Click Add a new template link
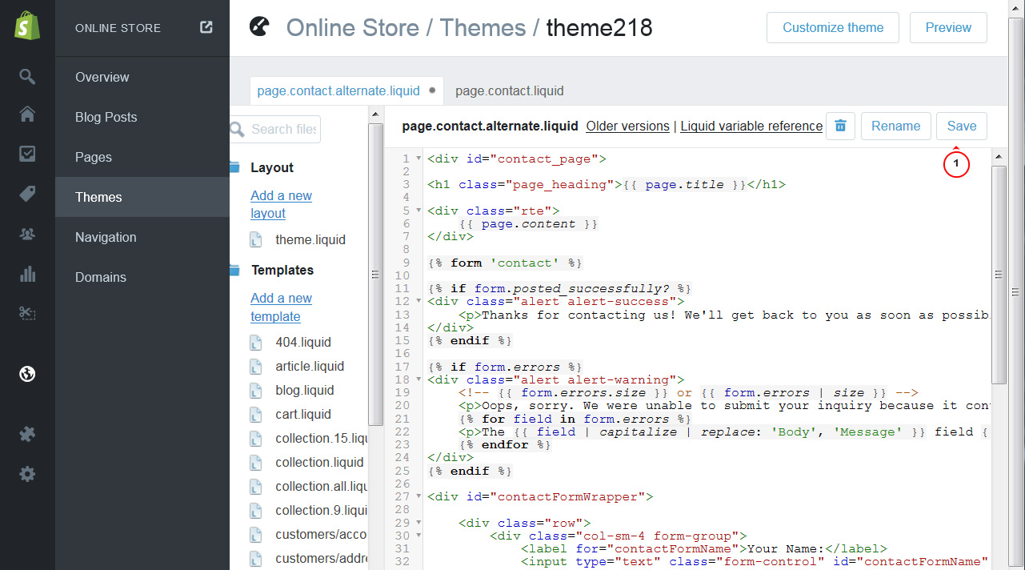1025x570 pixels. point(281,307)
